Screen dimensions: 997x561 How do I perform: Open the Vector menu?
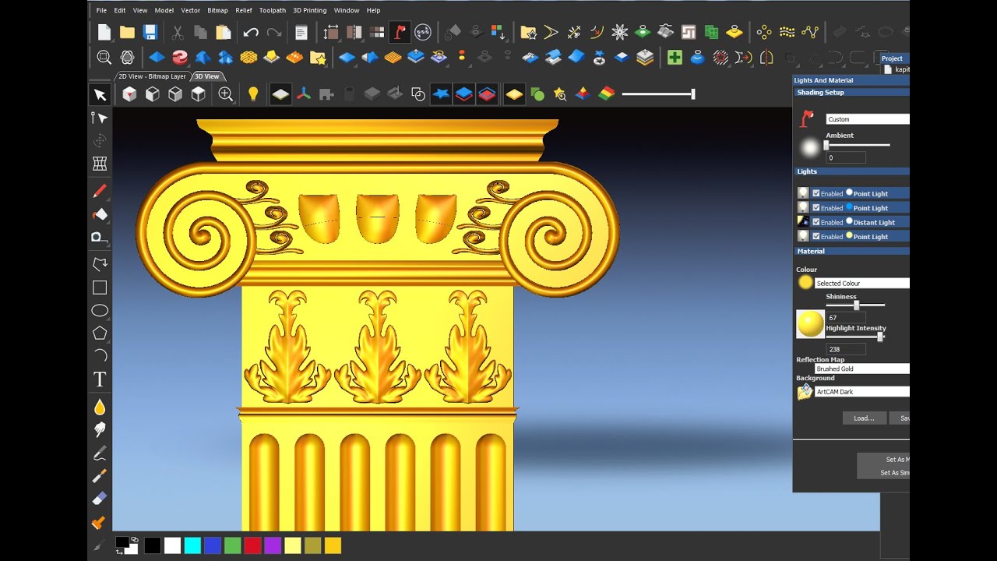(x=190, y=10)
